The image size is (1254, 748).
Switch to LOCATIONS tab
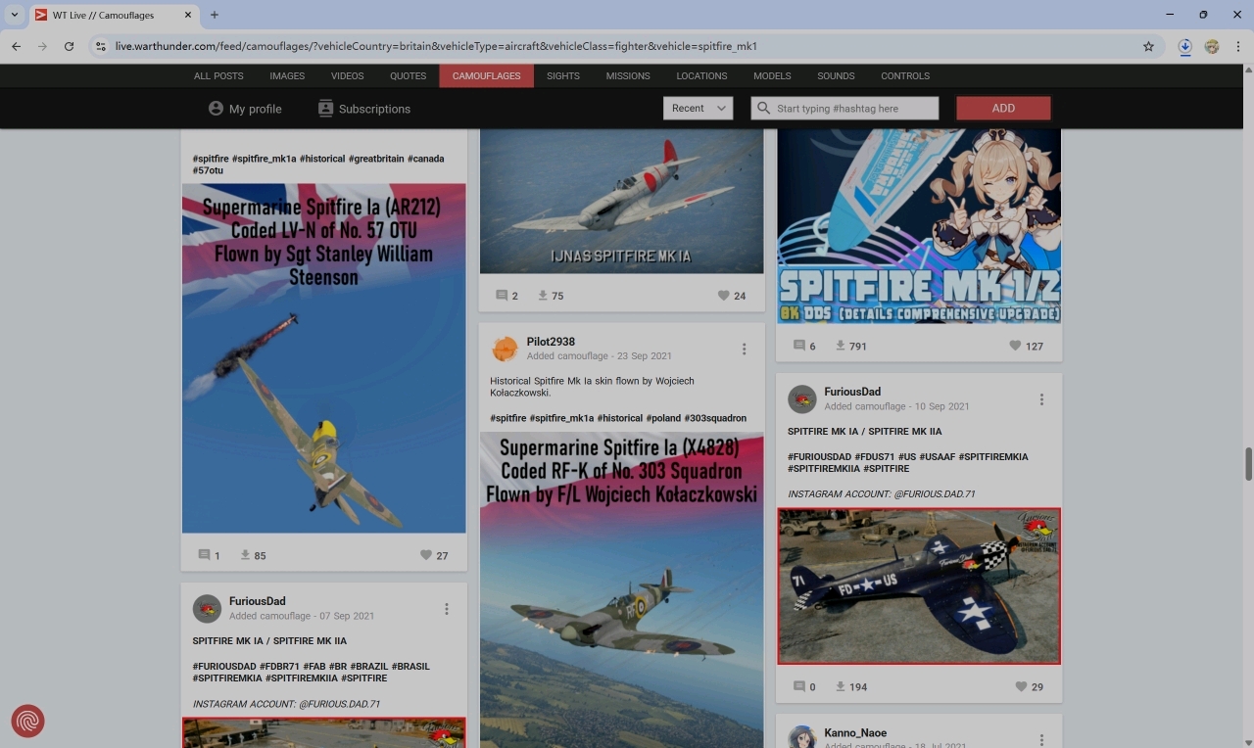pyautogui.click(x=701, y=75)
